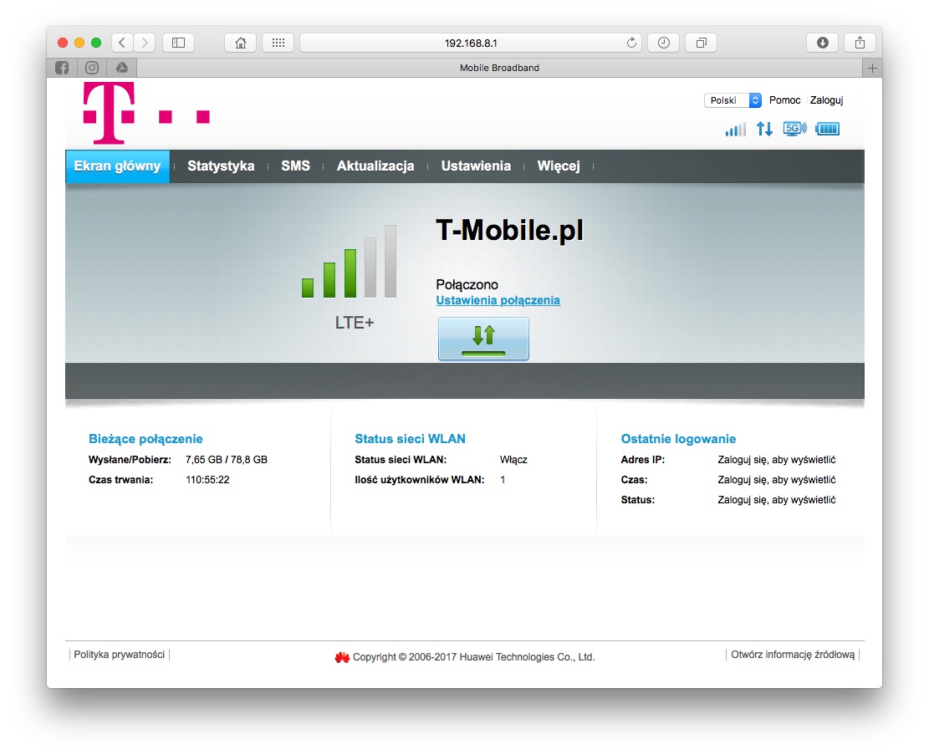Screen dimensions: 929x755
Task: Click the battery level status icon
Action: pyautogui.click(x=827, y=129)
